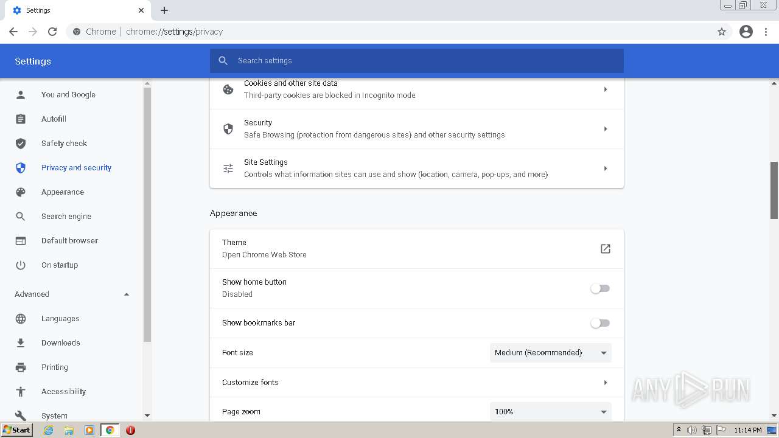Click the Default browser window icon
The height and width of the screenshot is (438, 779).
tap(21, 241)
